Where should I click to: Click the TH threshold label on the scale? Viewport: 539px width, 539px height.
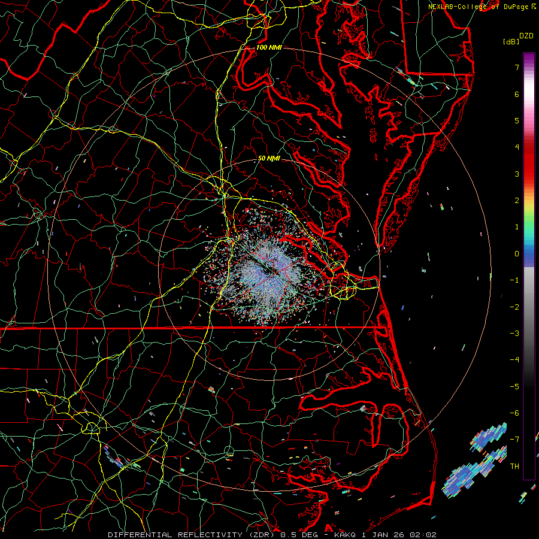pos(514,467)
